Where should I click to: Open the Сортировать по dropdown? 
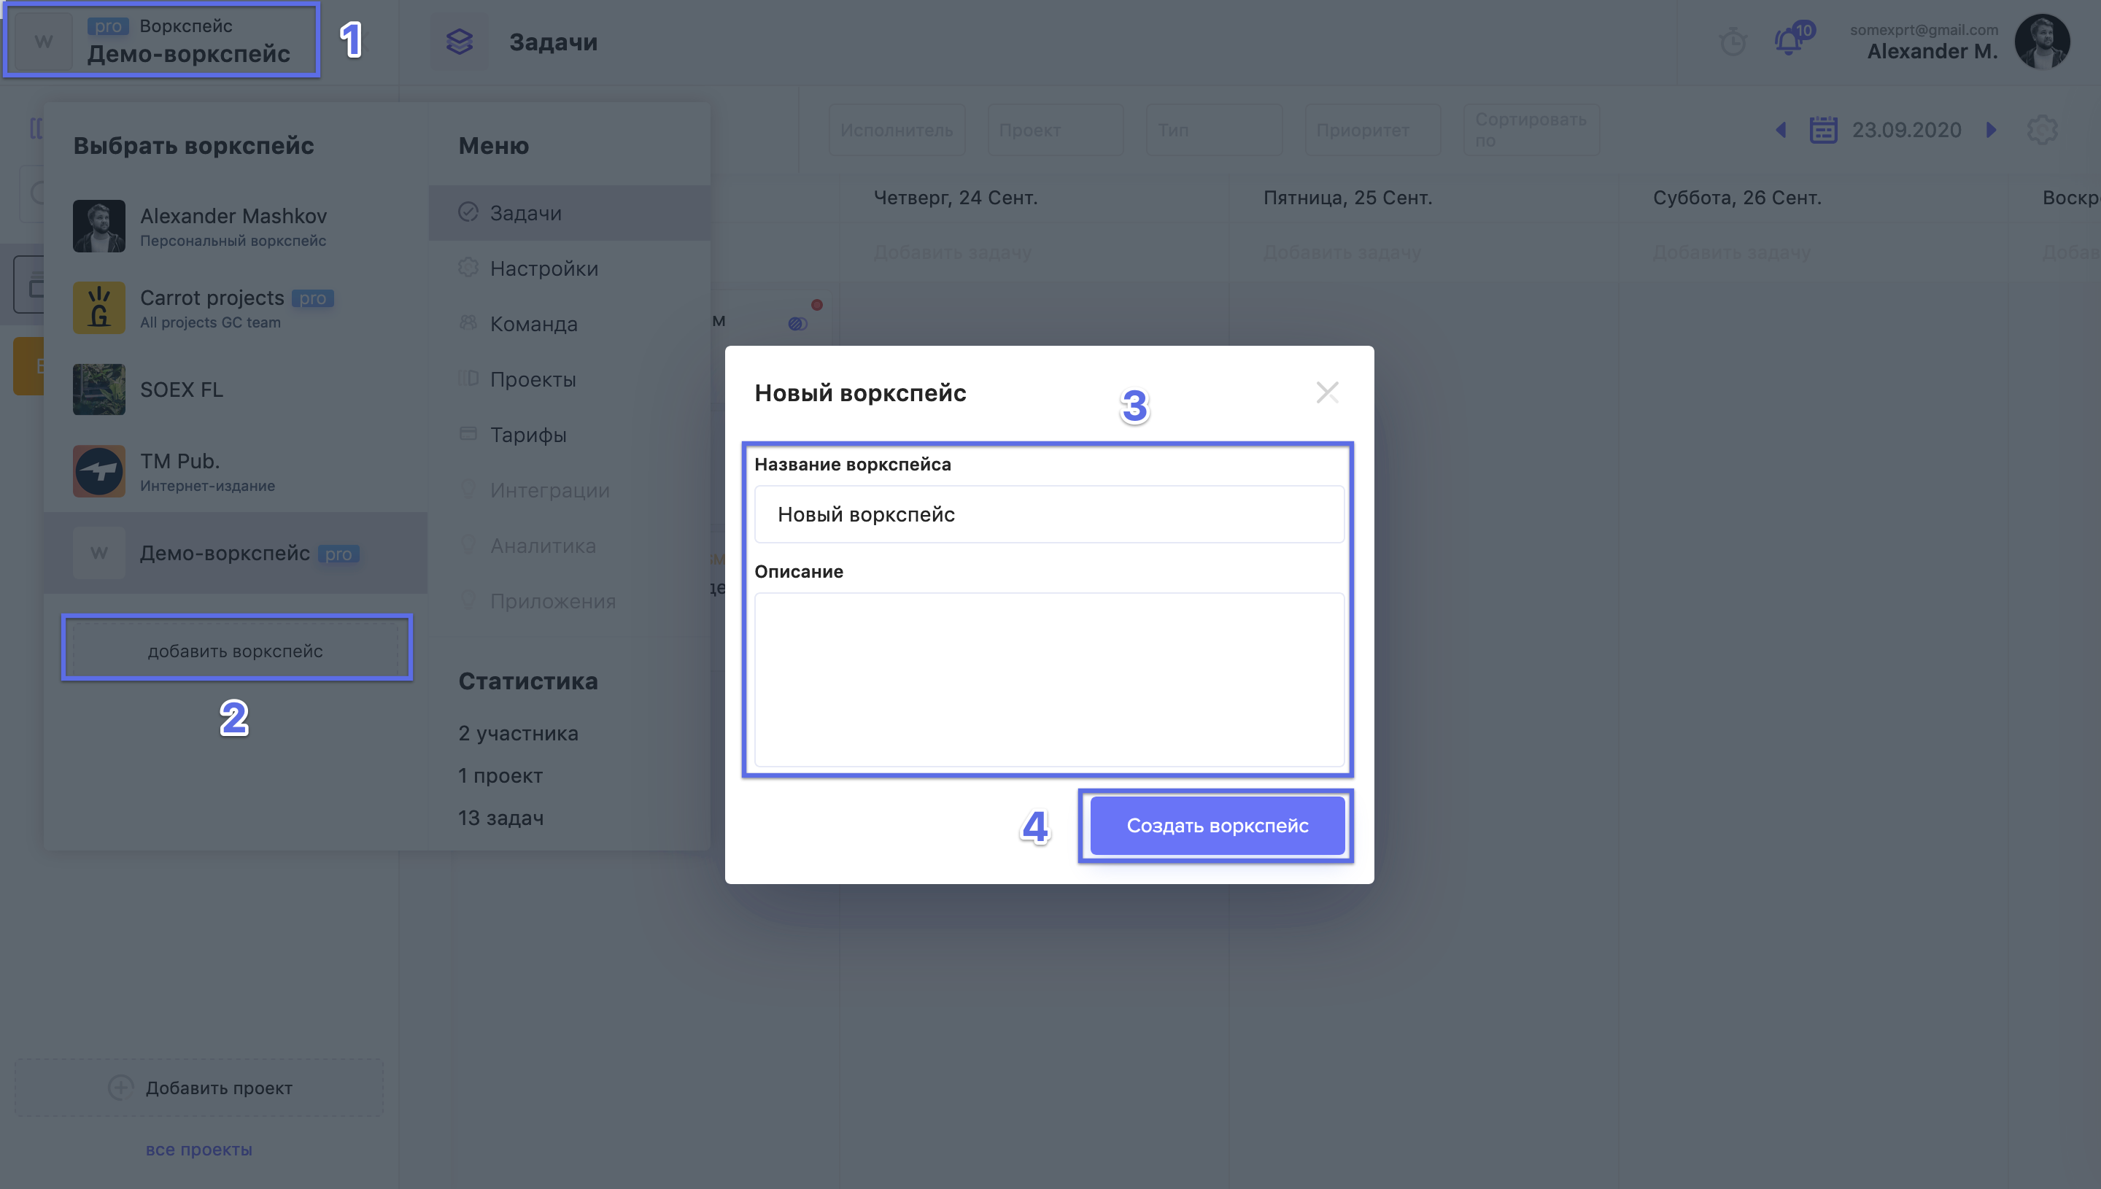tap(1531, 130)
